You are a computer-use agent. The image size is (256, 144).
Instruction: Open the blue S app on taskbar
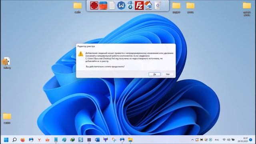pos(81,140)
